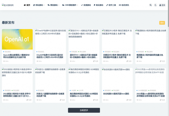Click 网站源码 tag on 安全检测GO card
The image size is (169, 116).
coord(115,90)
